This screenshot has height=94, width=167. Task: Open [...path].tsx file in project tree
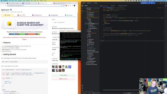pyautogui.click(x=92, y=24)
